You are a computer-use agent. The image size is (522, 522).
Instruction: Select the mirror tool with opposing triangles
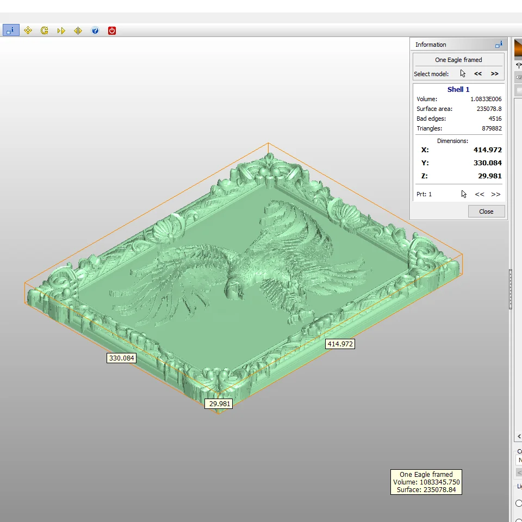tap(78, 30)
